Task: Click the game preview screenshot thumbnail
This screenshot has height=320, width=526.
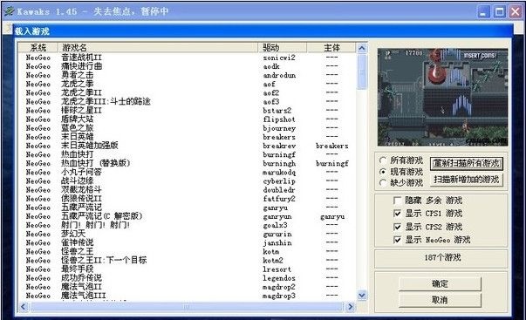Action: pos(442,98)
